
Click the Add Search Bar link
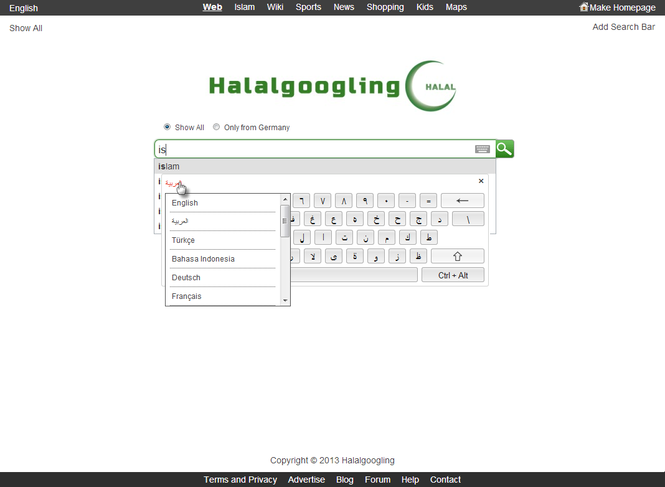[624, 27]
